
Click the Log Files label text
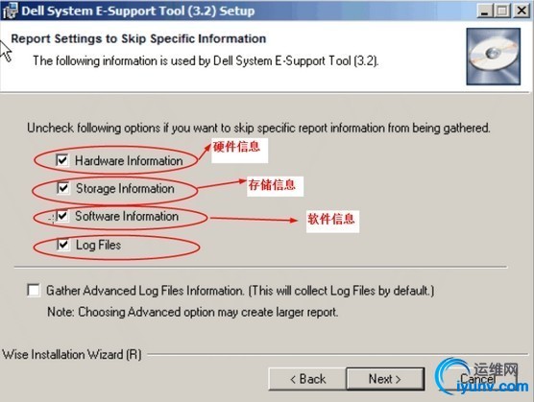[x=98, y=245]
